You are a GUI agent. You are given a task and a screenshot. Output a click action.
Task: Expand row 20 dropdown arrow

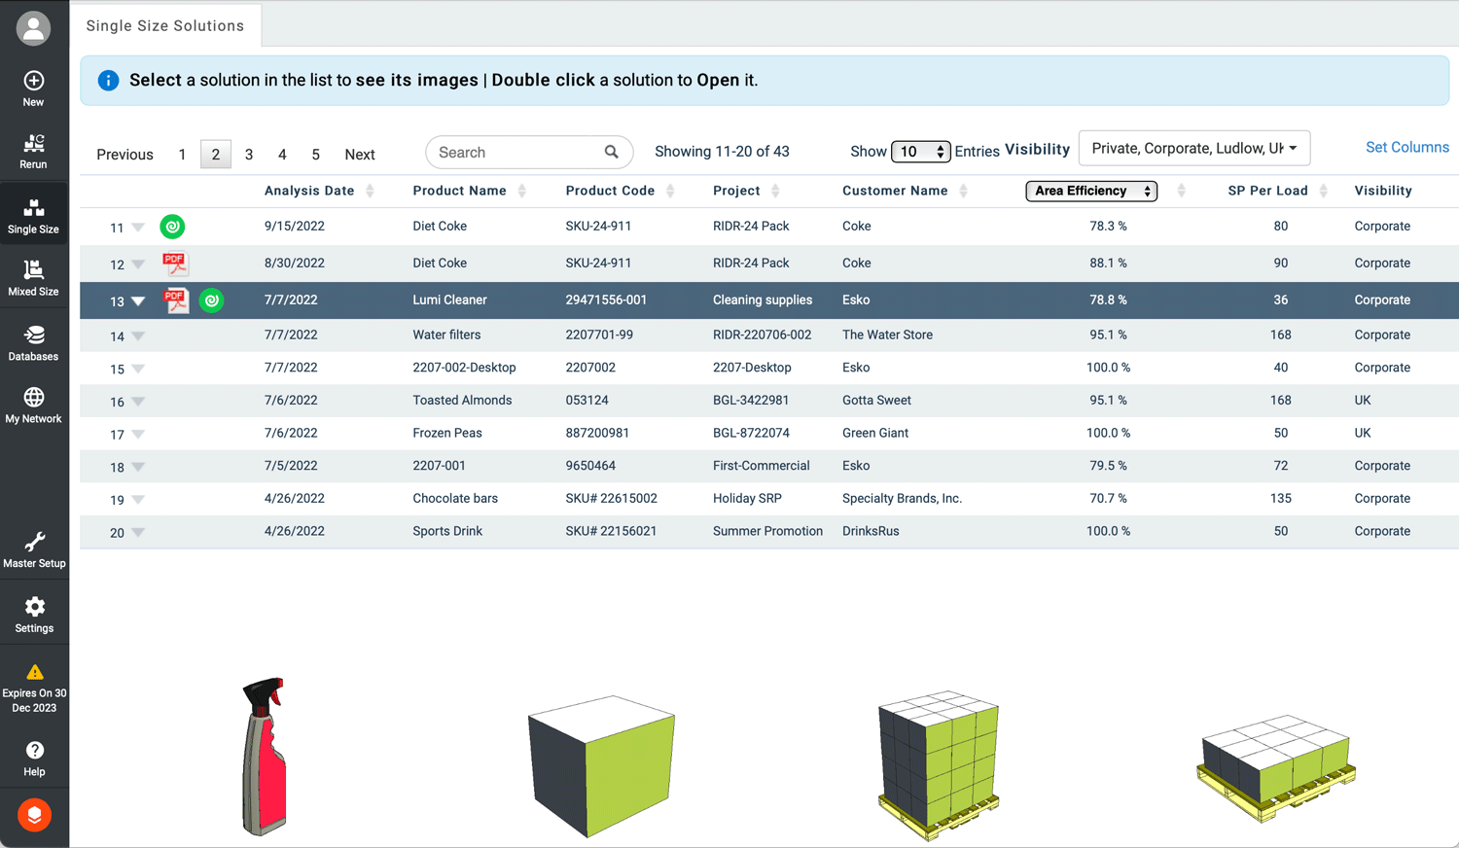pos(138,533)
